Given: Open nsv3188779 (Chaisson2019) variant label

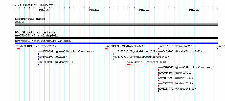Looking at the screenshot, I should click(x=177, y=89).
